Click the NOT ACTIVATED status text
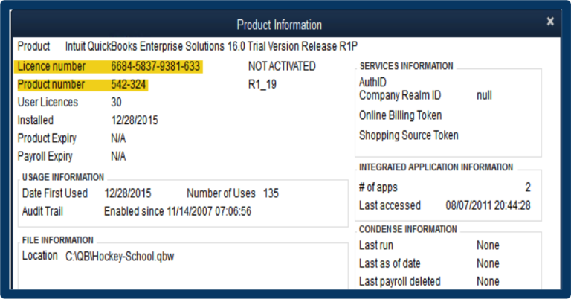The width and height of the screenshot is (571, 299). 282,66
